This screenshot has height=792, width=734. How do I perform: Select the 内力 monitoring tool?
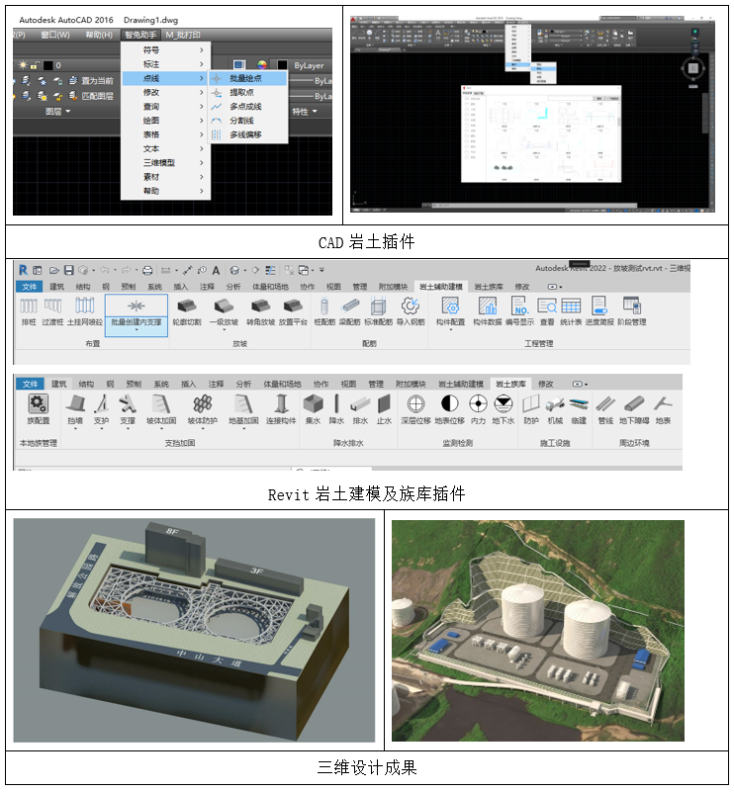478,409
